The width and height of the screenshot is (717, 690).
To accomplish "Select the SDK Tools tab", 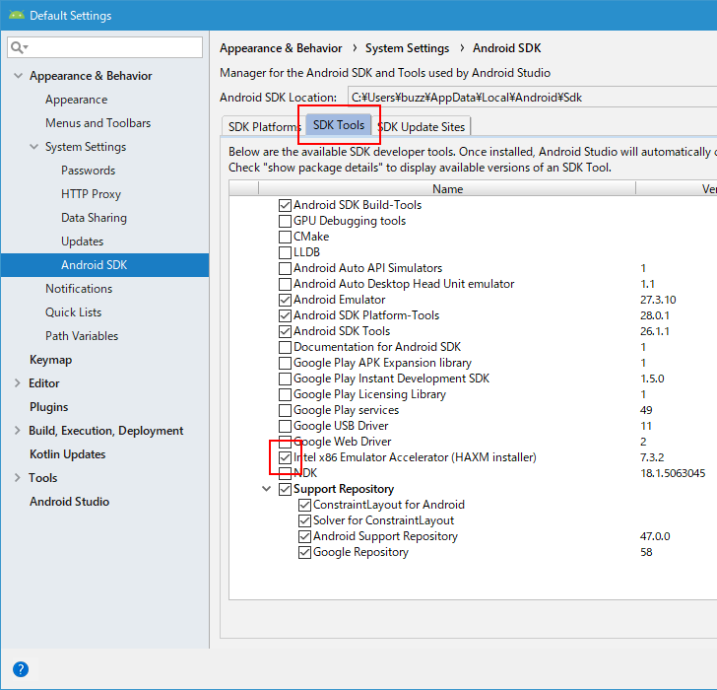I will (x=339, y=125).
